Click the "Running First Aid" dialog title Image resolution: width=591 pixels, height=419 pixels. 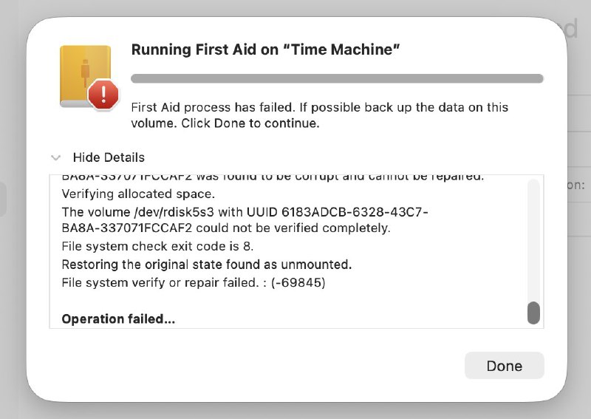click(265, 50)
